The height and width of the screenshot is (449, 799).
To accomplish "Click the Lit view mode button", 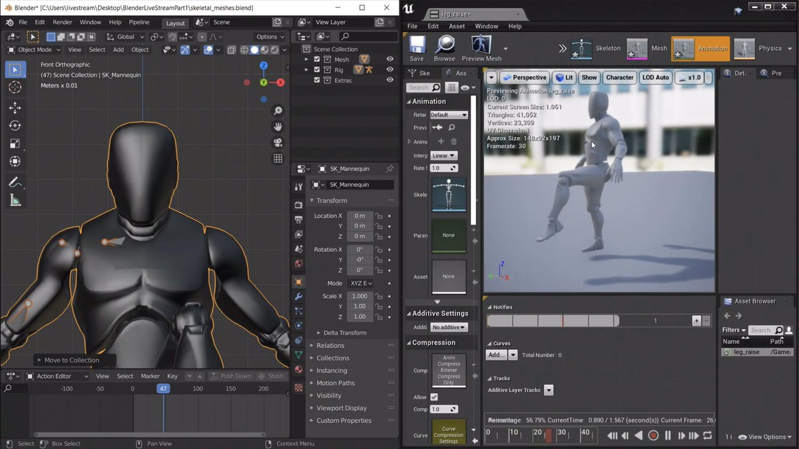I will (565, 77).
